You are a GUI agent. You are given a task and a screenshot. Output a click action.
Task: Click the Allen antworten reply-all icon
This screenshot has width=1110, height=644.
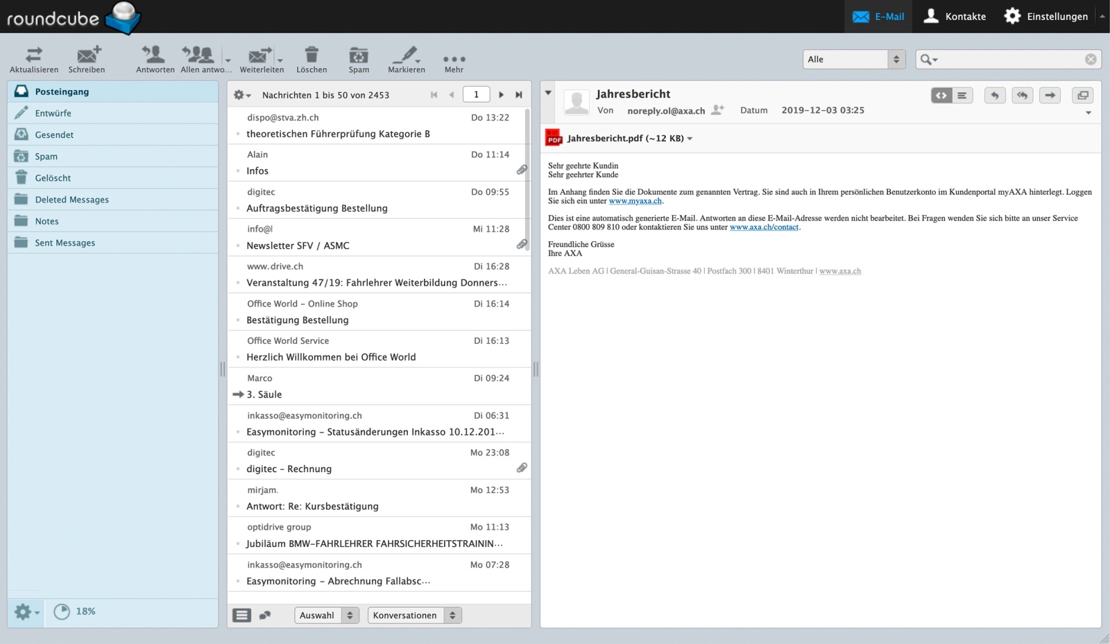point(198,54)
